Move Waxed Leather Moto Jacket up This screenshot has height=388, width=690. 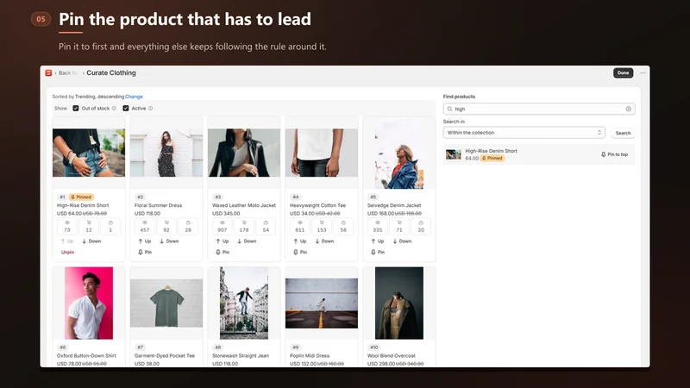click(223, 241)
